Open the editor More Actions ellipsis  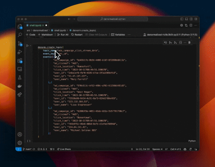click(195, 25)
